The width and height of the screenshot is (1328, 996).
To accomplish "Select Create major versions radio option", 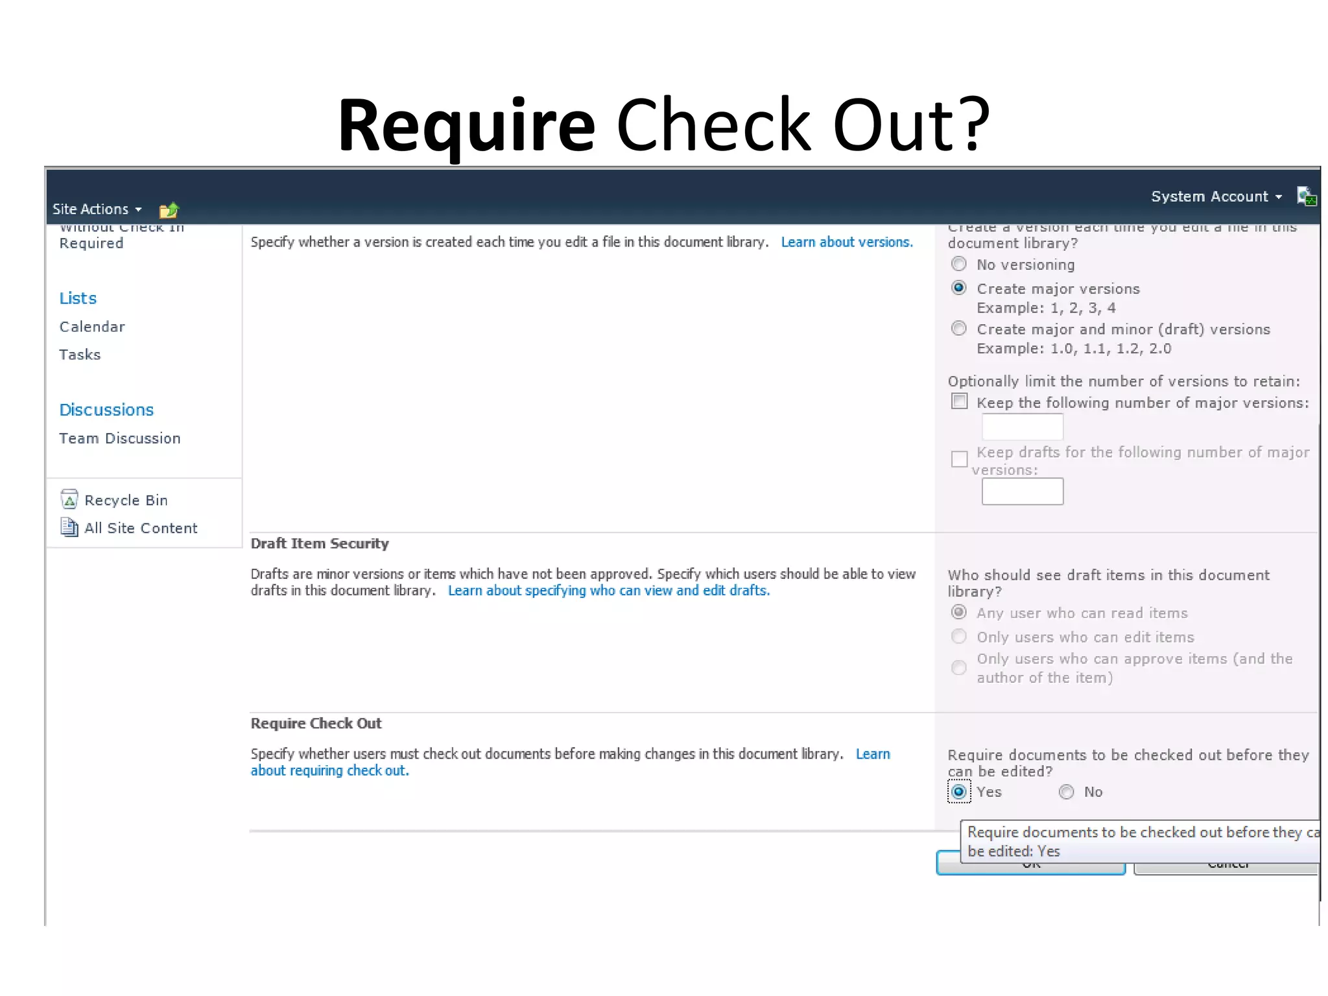I will pyautogui.click(x=958, y=288).
